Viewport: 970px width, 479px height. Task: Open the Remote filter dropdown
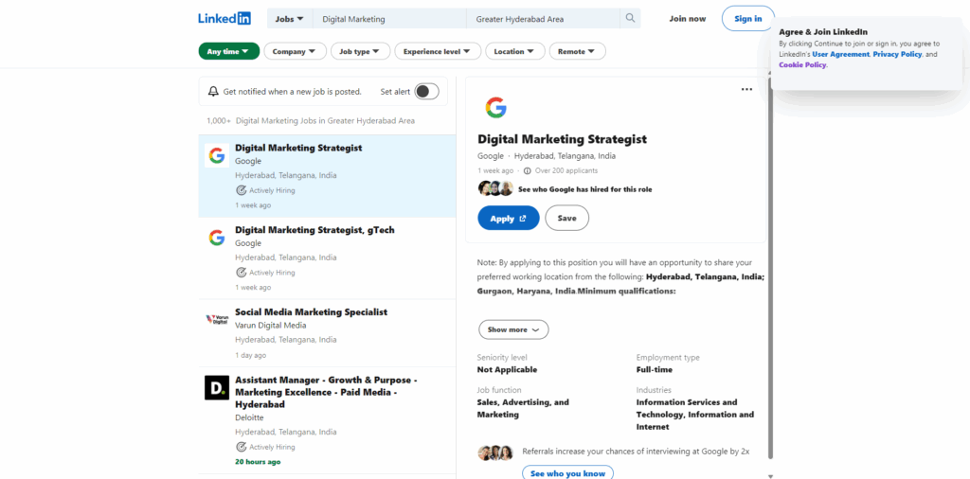click(577, 51)
